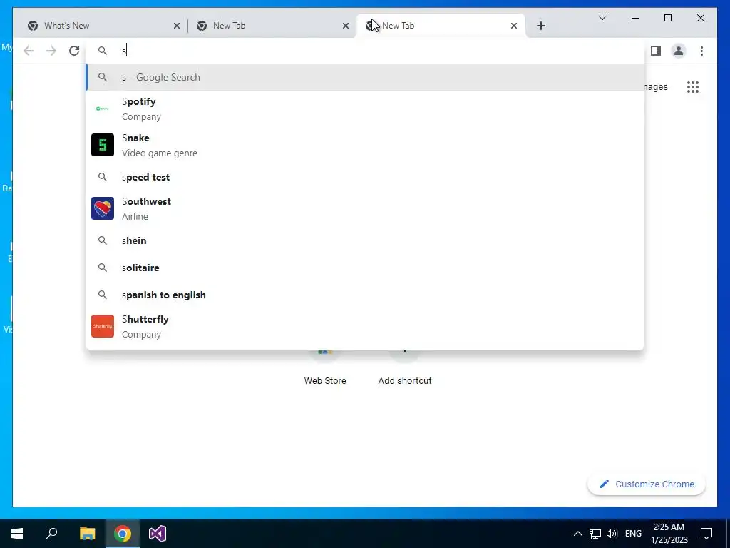The width and height of the screenshot is (730, 548).
Task: Close the What's New tab
Action: [x=177, y=26]
